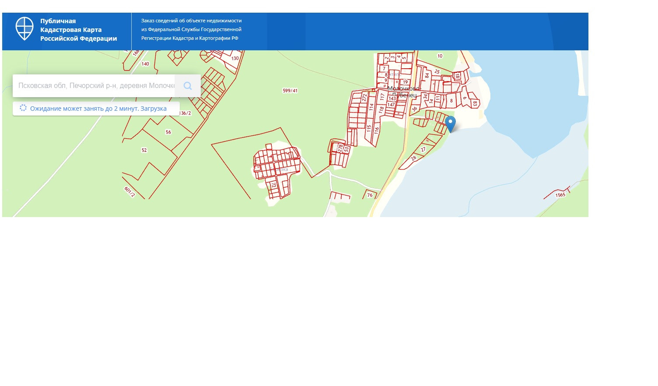This screenshot has width=658, height=386.
Task: Focus the address search field with Псковская обл
Action: click(94, 86)
